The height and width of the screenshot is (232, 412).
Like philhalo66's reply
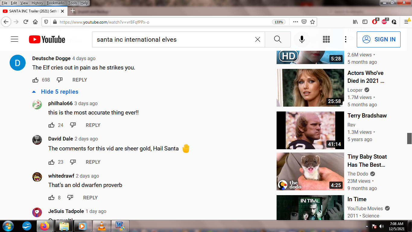52,125
